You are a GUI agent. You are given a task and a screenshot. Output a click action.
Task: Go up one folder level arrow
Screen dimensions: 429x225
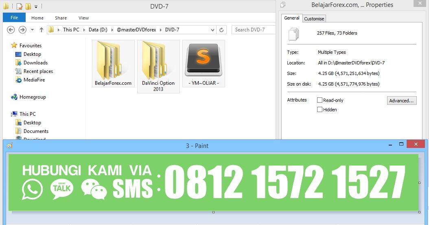(x=42, y=30)
